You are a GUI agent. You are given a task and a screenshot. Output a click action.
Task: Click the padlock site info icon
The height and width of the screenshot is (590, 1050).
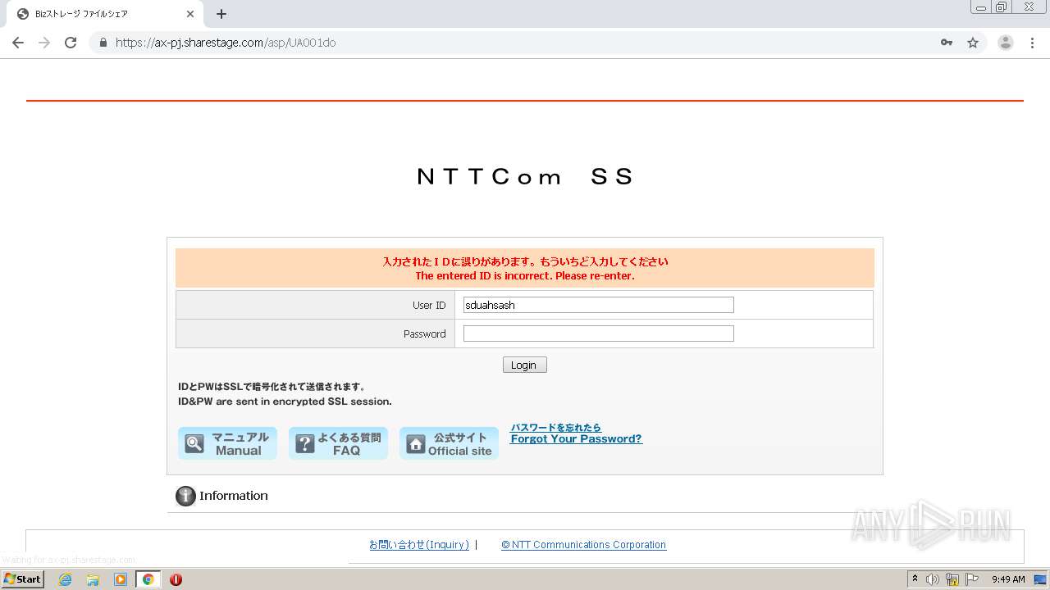pos(103,43)
